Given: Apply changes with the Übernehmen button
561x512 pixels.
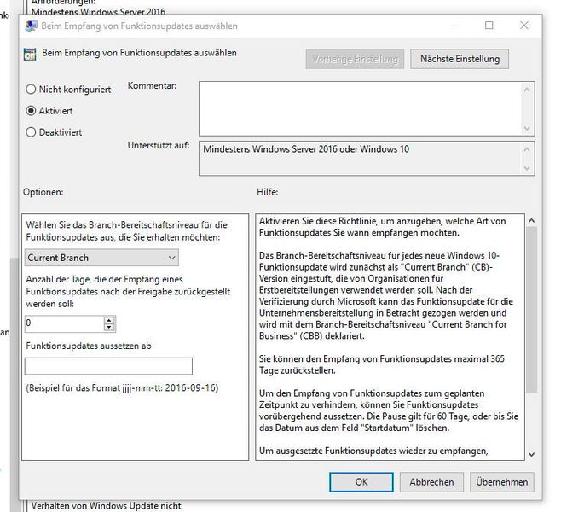Looking at the screenshot, I should (x=501, y=482).
